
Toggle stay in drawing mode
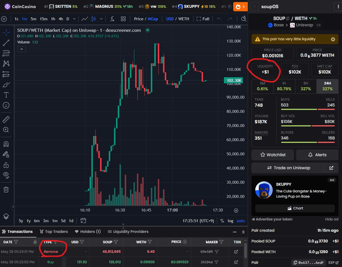(x=6, y=154)
